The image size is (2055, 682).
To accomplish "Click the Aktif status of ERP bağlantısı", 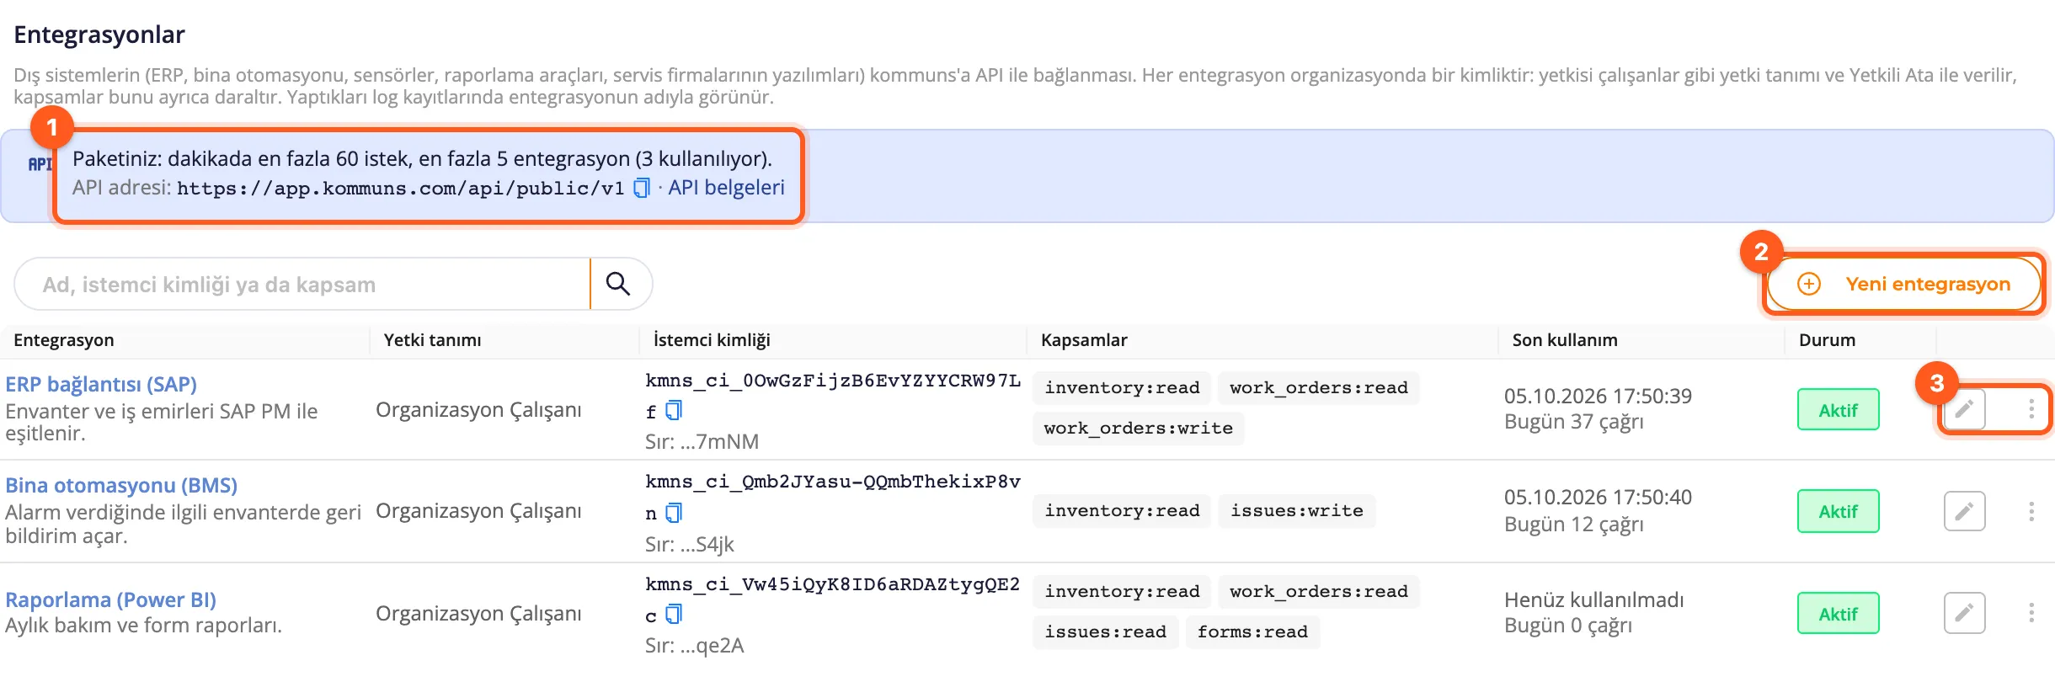I will coord(1838,410).
